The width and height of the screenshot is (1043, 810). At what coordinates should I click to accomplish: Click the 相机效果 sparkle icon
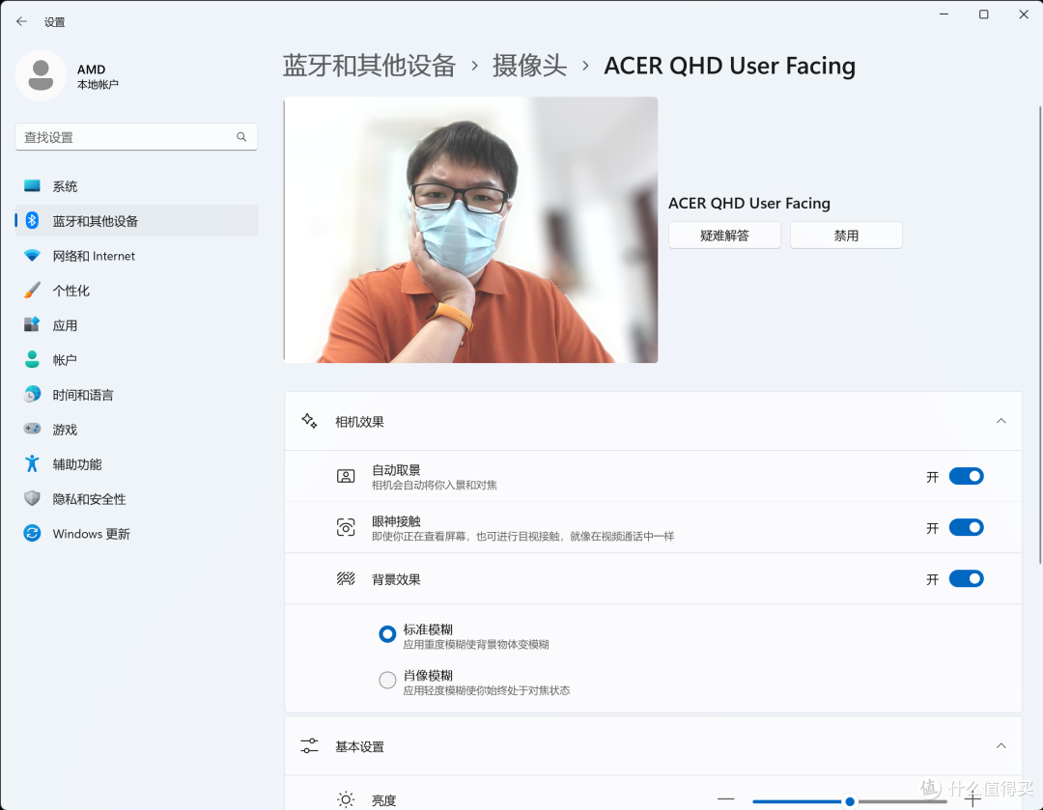tap(309, 421)
